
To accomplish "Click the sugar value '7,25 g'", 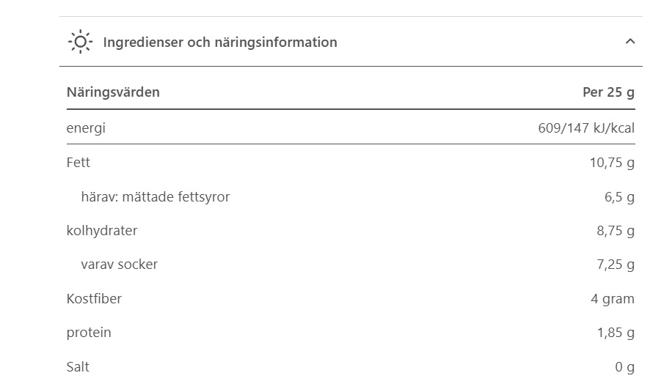I will click(x=616, y=265).
